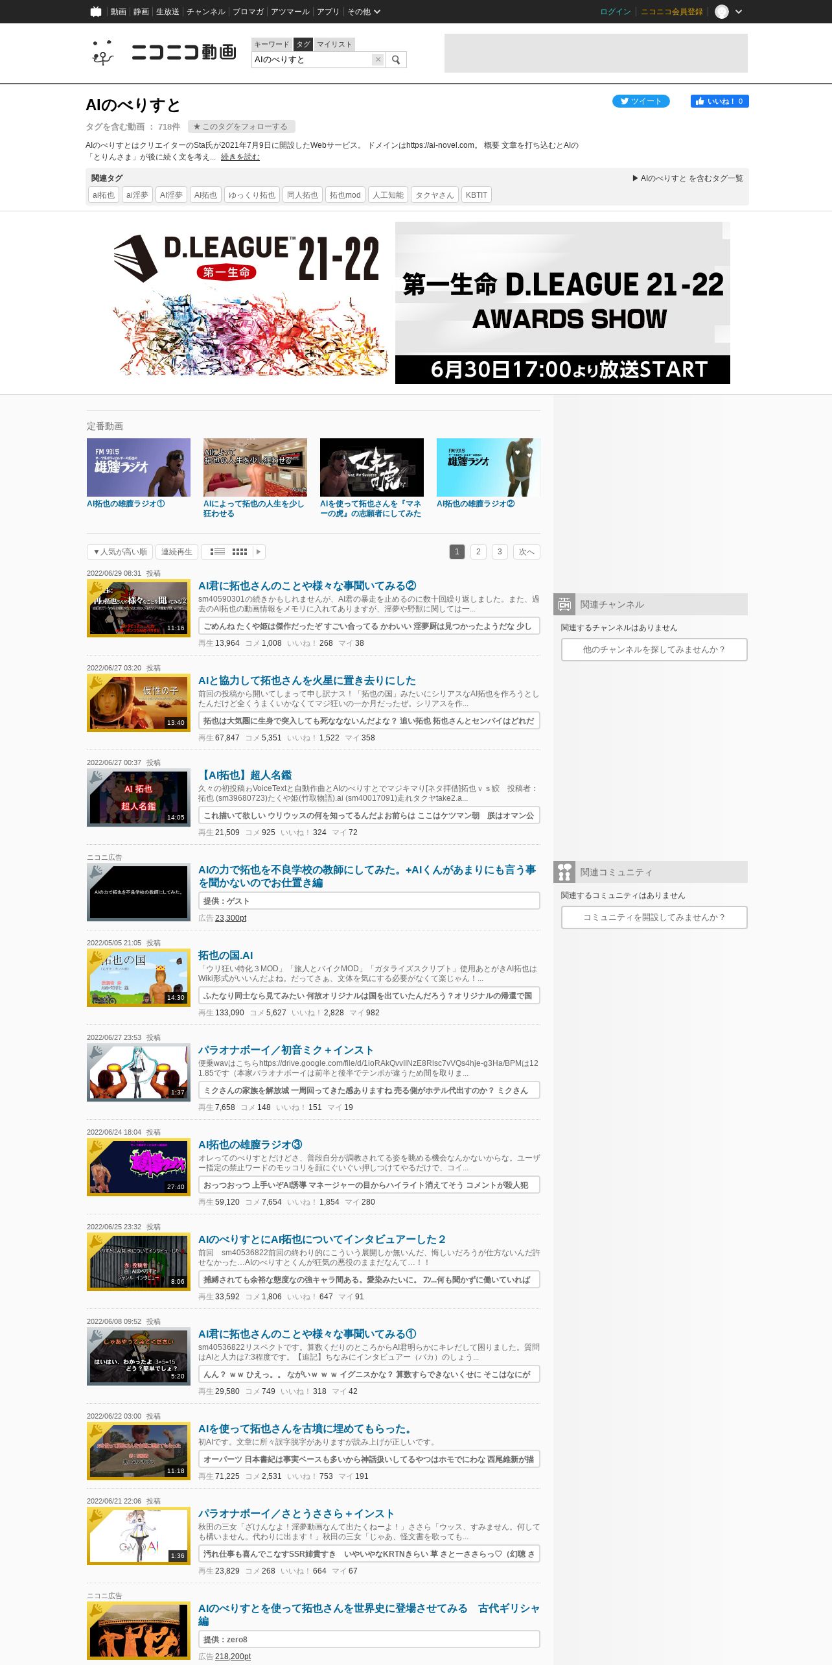The width and height of the screenshot is (832, 1665).
Task: Open thumbnail AI拓也の雄膣ラジオ② in 定番動画
Action: (x=489, y=467)
